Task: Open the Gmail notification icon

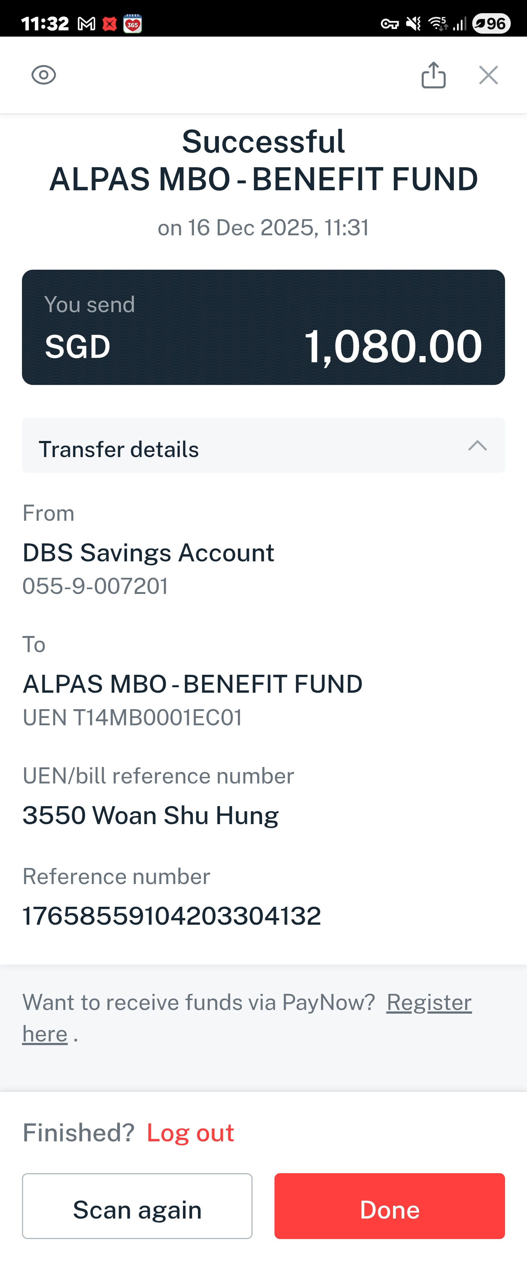Action: [x=87, y=23]
